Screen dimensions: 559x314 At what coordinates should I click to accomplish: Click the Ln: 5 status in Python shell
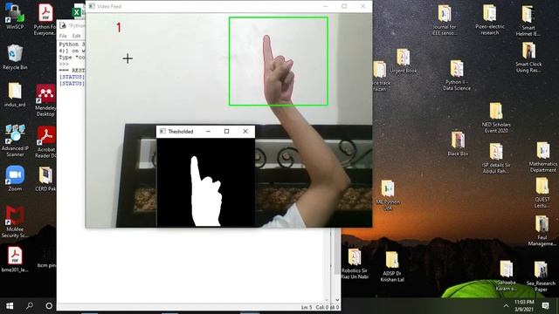pyautogui.click(x=307, y=307)
